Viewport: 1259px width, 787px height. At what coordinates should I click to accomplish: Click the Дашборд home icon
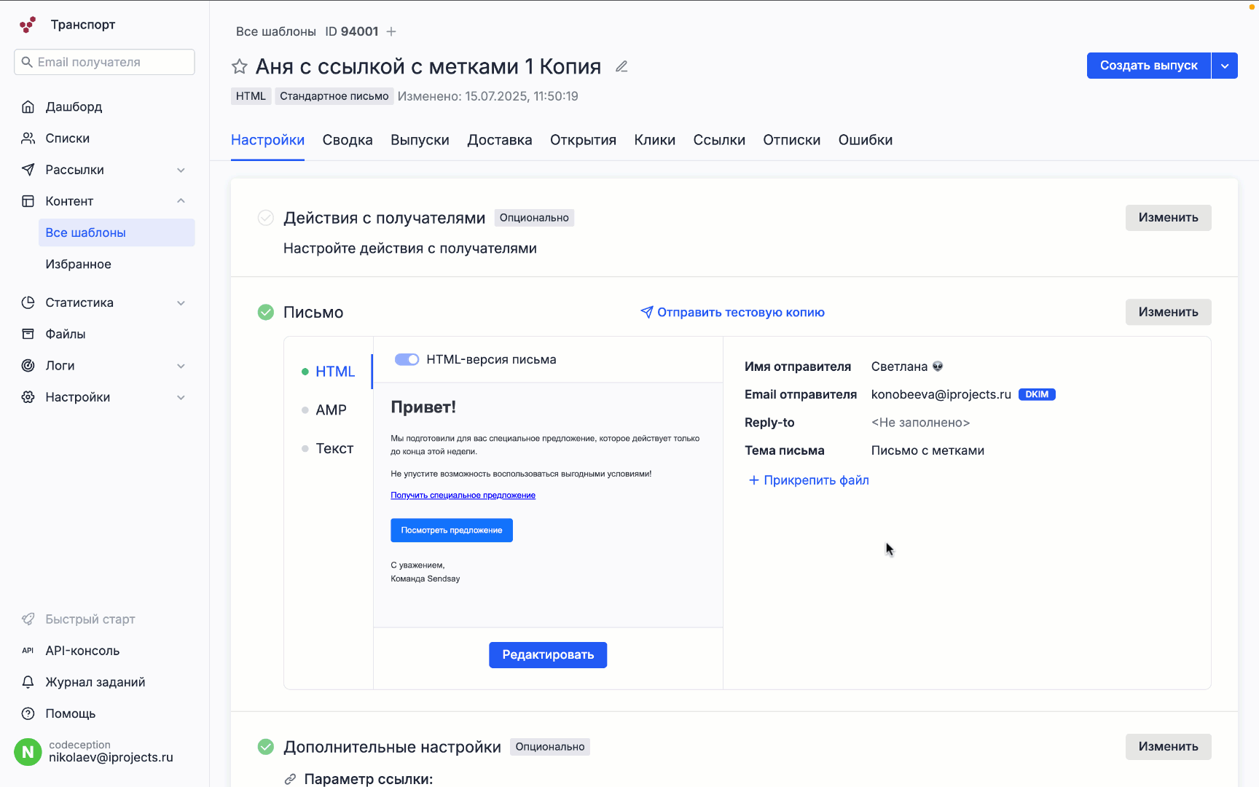(x=28, y=107)
